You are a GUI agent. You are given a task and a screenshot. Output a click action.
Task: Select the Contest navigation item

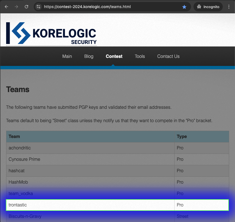(x=114, y=56)
